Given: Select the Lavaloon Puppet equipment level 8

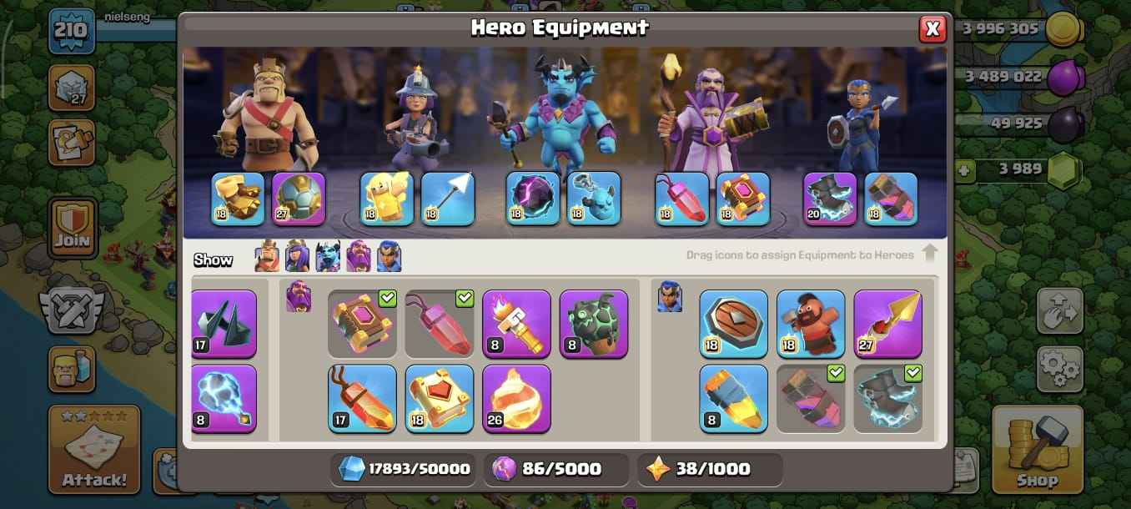Looking at the screenshot, I should pyautogui.click(x=594, y=324).
